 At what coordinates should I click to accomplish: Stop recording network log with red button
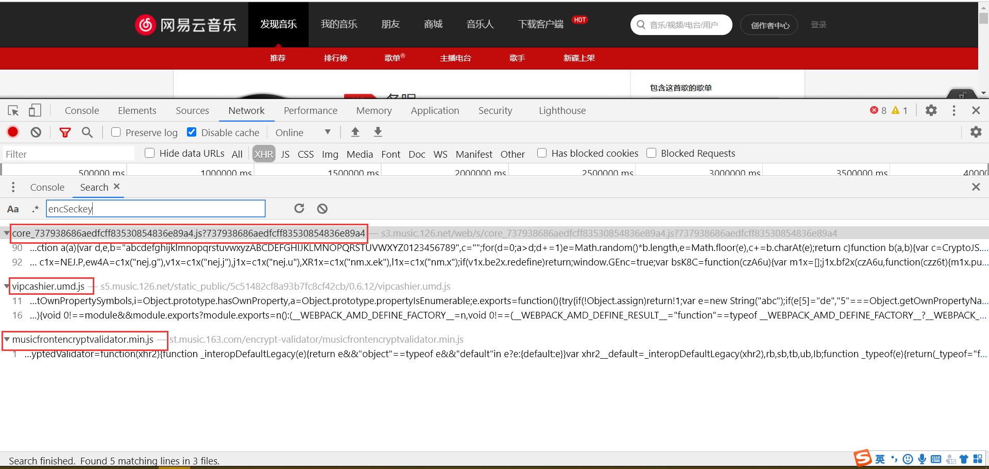coord(13,132)
